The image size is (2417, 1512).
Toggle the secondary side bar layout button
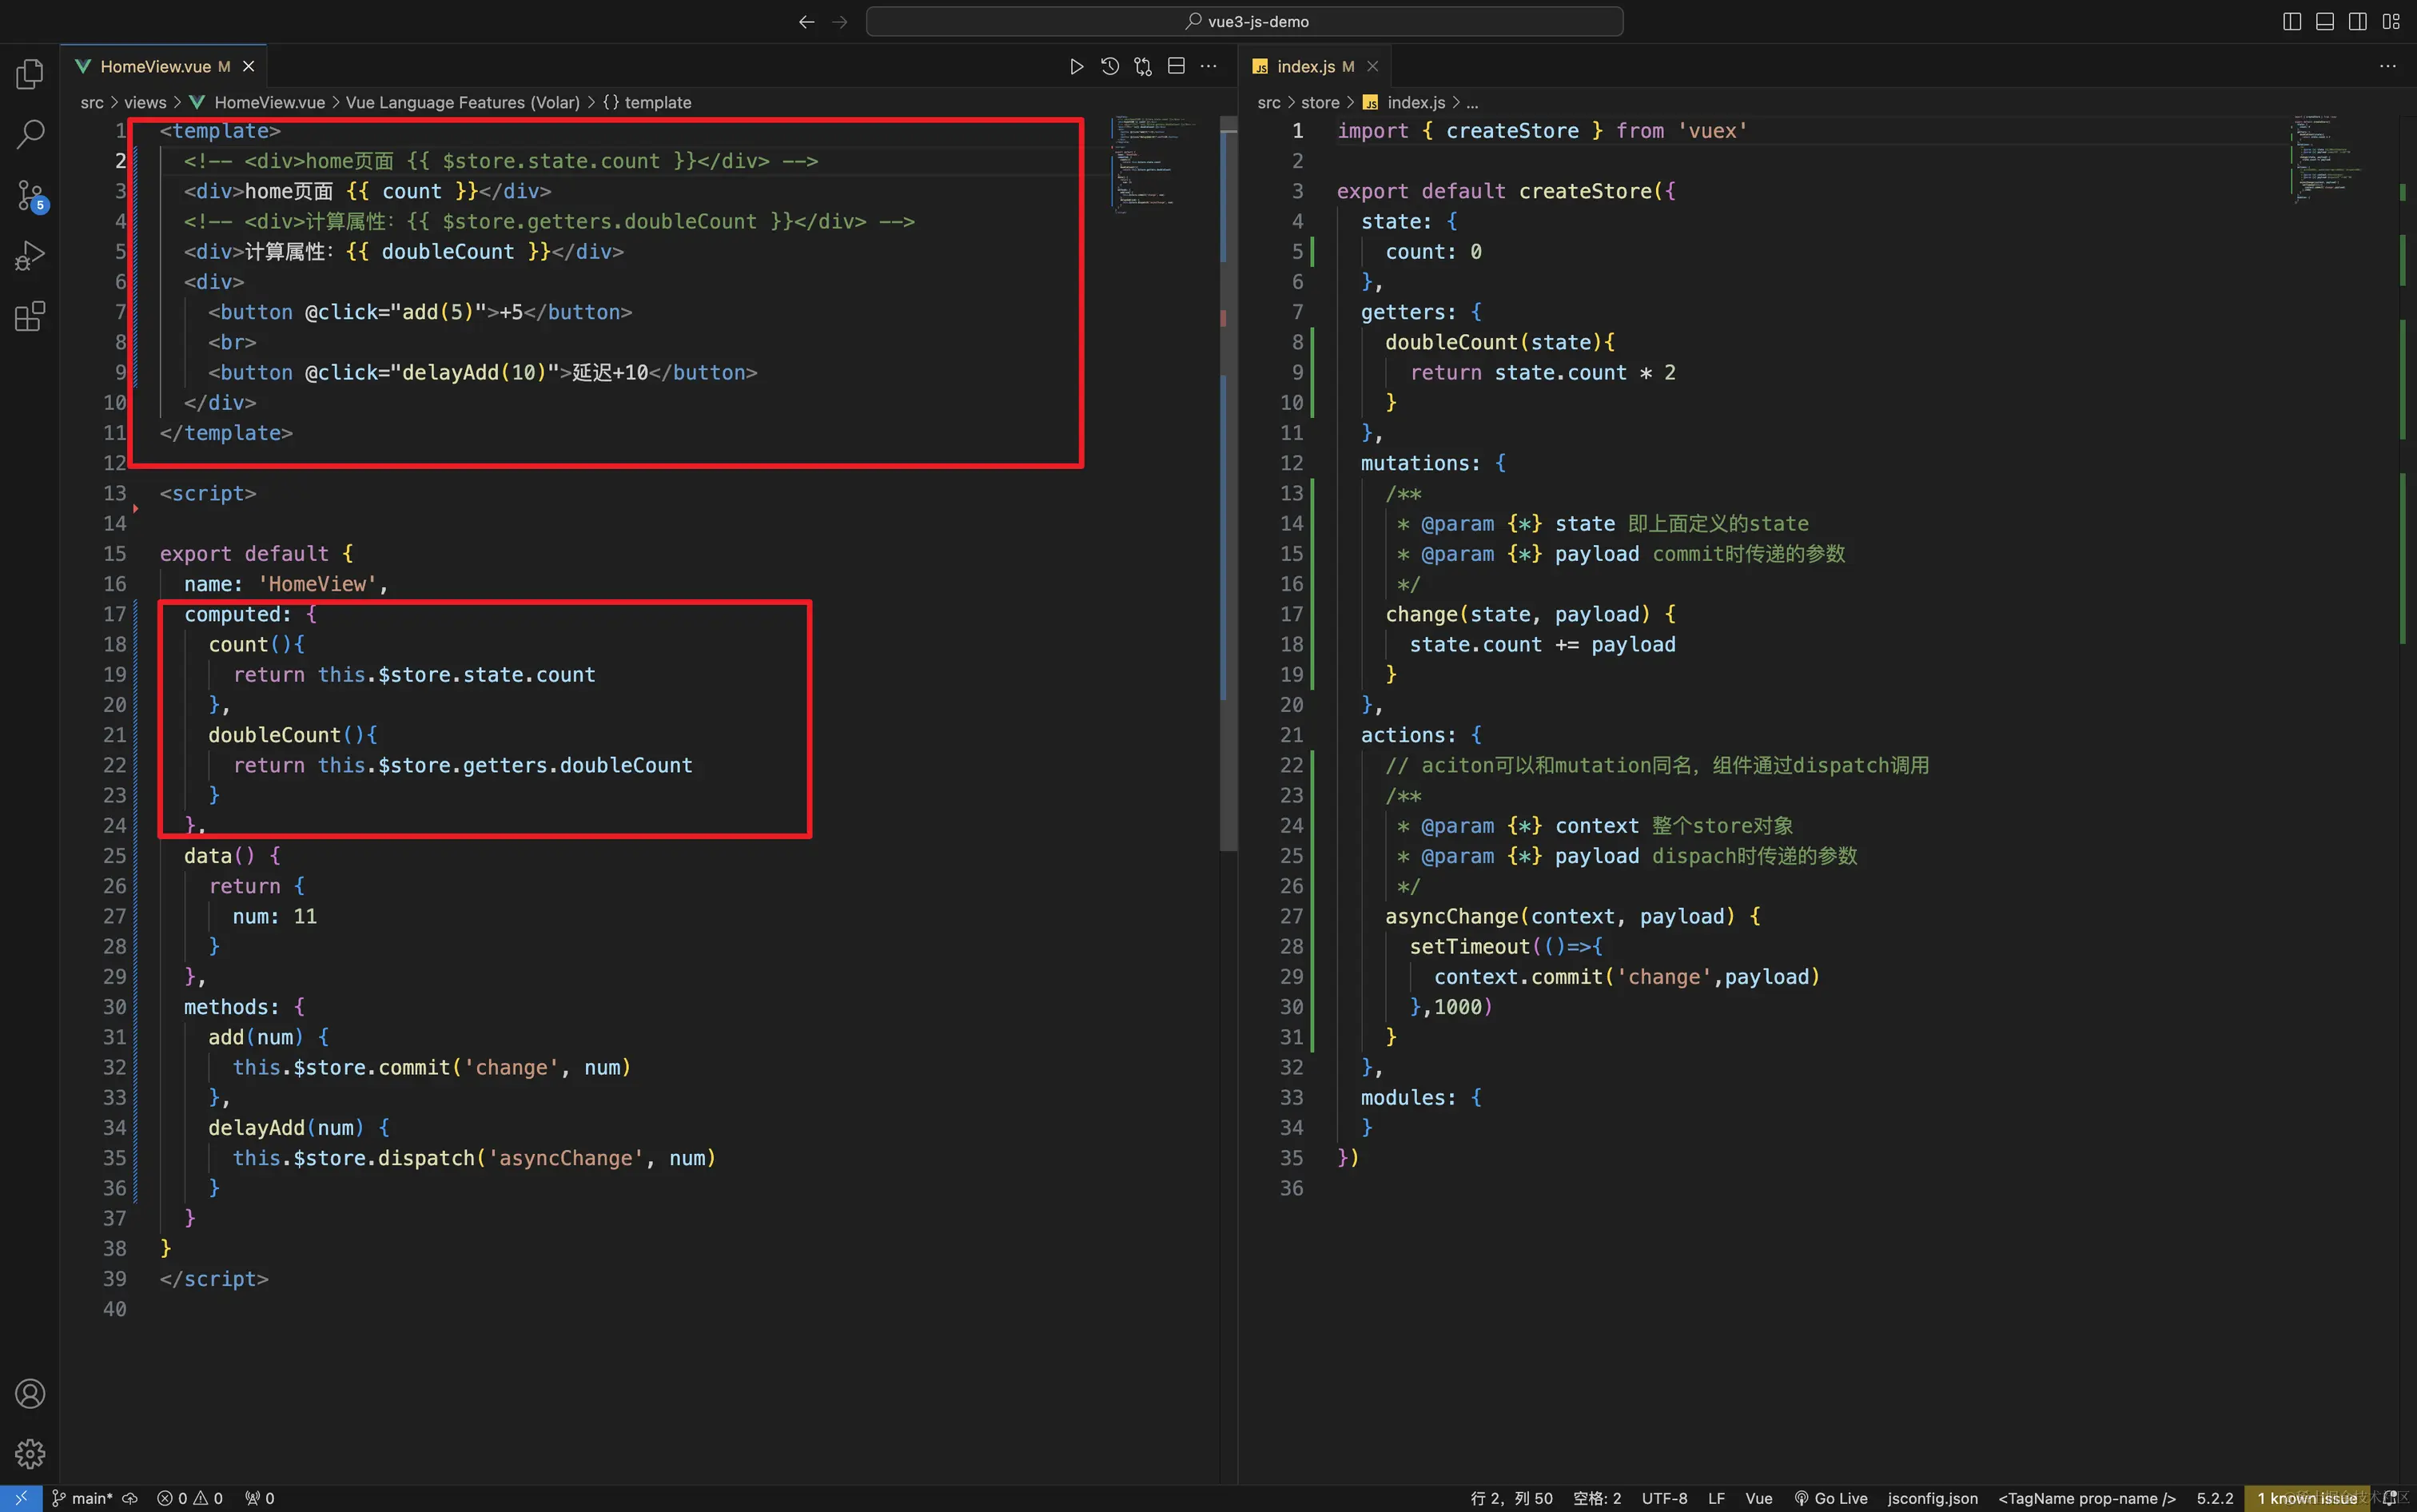2357,22
